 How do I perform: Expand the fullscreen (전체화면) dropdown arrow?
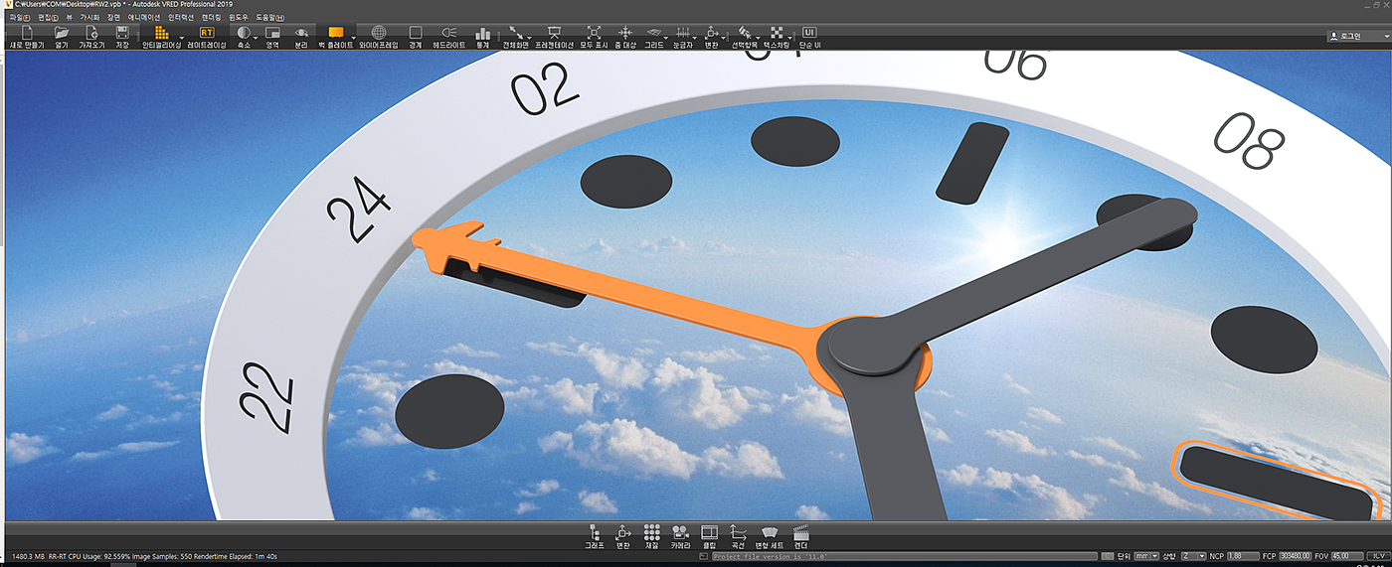530,38
